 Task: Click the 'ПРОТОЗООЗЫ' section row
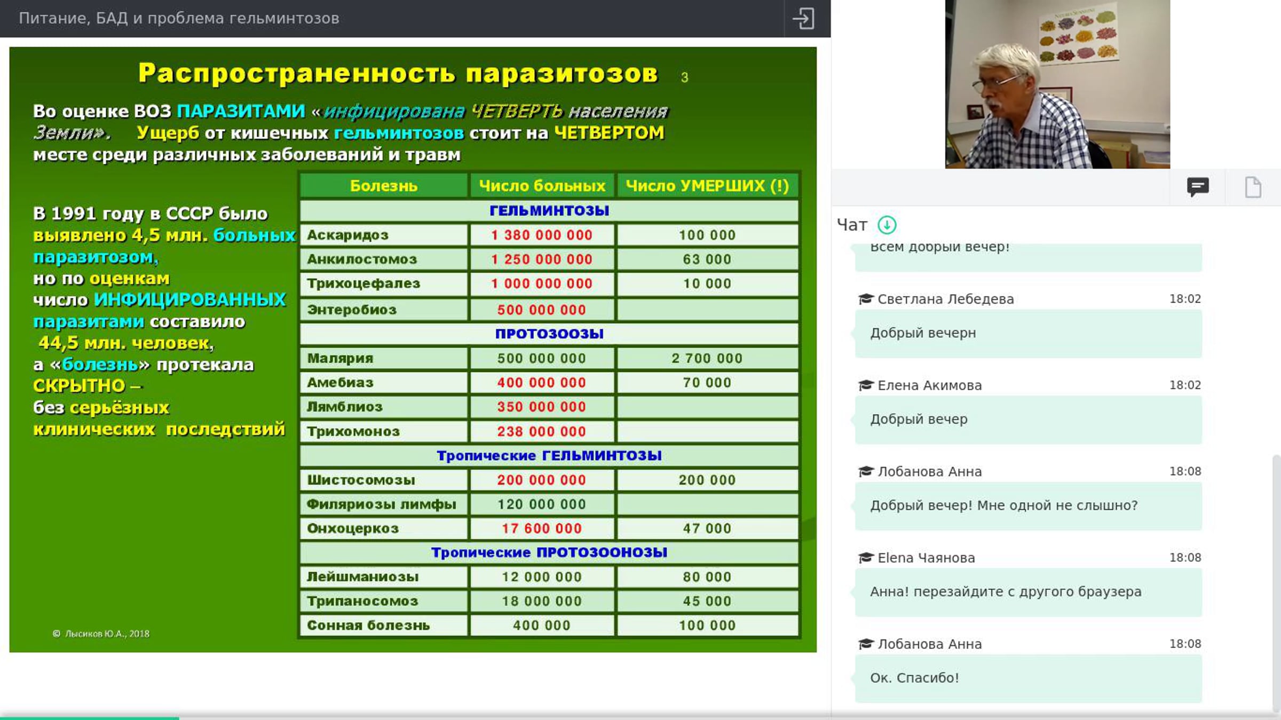pos(549,334)
